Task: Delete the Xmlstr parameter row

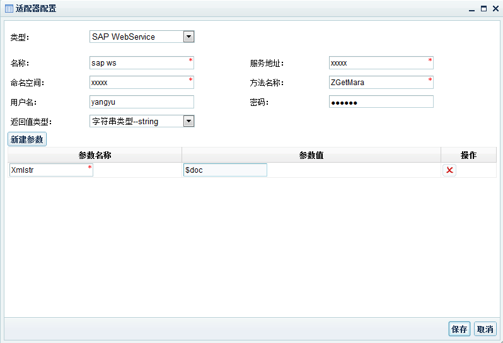Action: point(449,170)
